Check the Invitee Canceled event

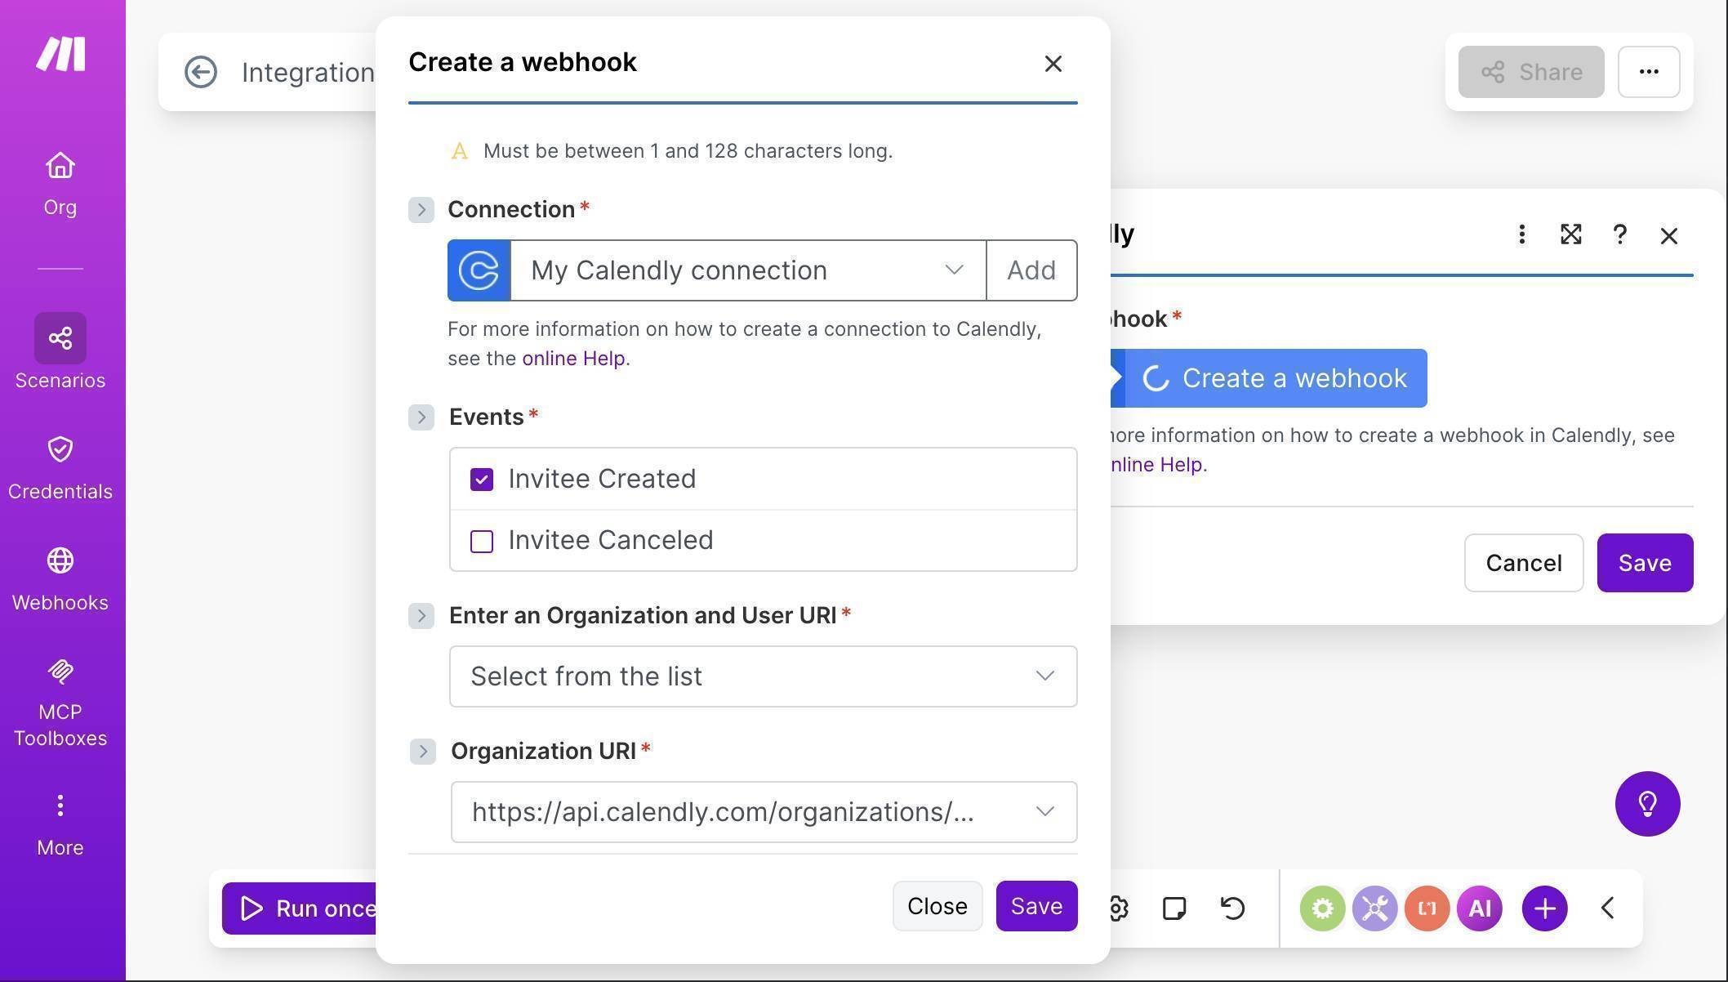click(482, 540)
